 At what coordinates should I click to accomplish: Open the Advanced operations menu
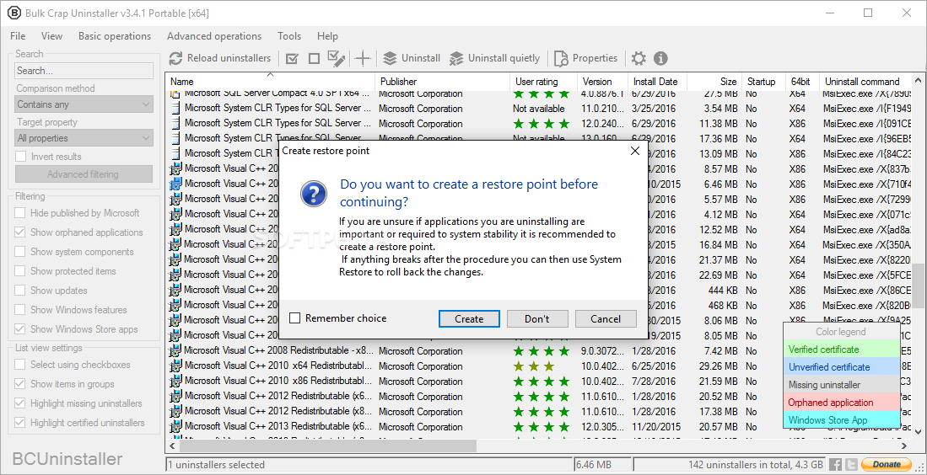(214, 36)
